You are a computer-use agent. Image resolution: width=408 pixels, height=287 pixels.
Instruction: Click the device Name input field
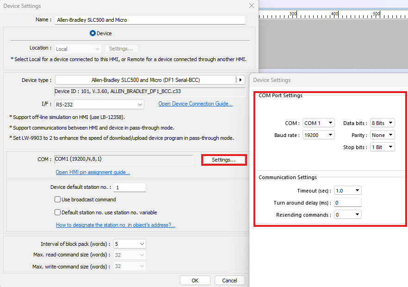[x=150, y=20]
